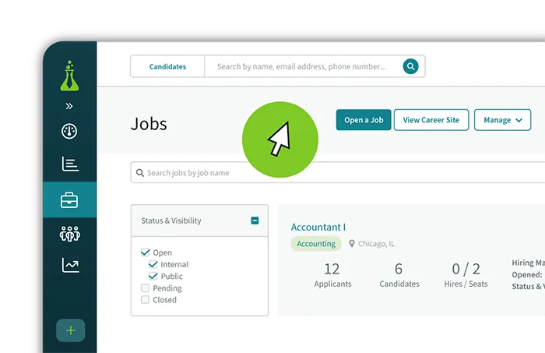Open the Accountant I job link
The height and width of the screenshot is (353, 545).
tap(318, 227)
